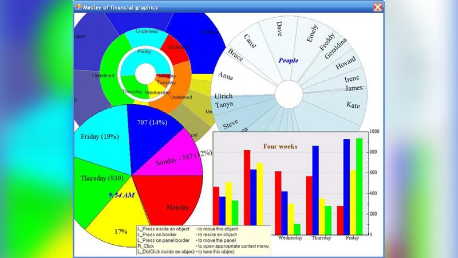
Task: Click the 9:54 AM label on the pie
Action: pos(121,195)
